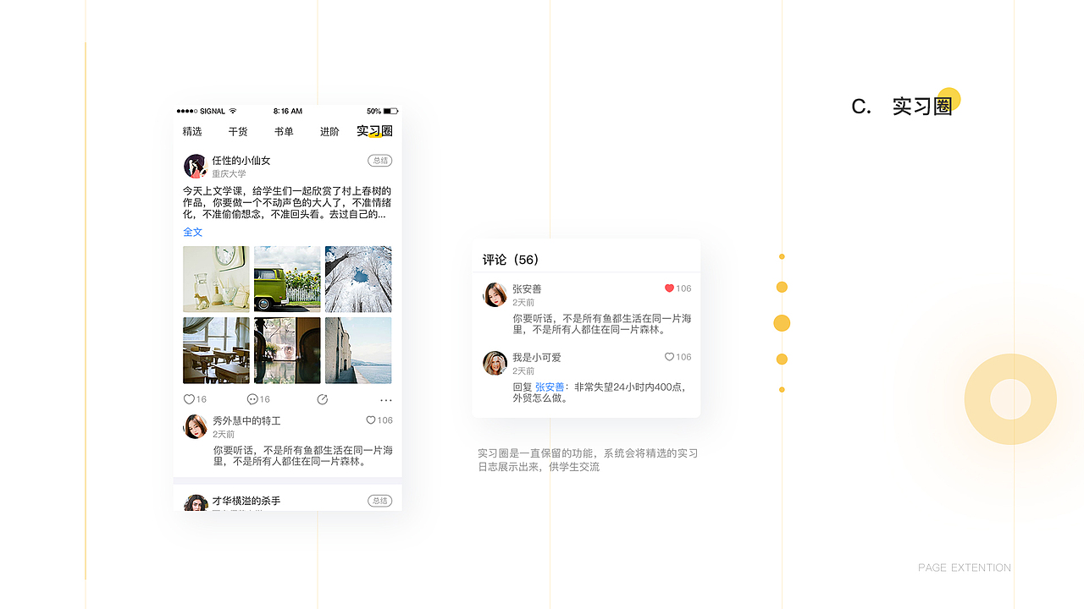Tap the commenter name 张安善

click(x=527, y=289)
